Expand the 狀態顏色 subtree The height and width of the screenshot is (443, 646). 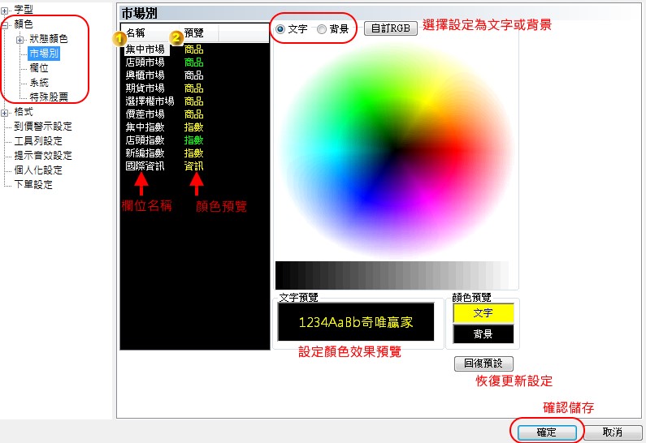pos(20,39)
